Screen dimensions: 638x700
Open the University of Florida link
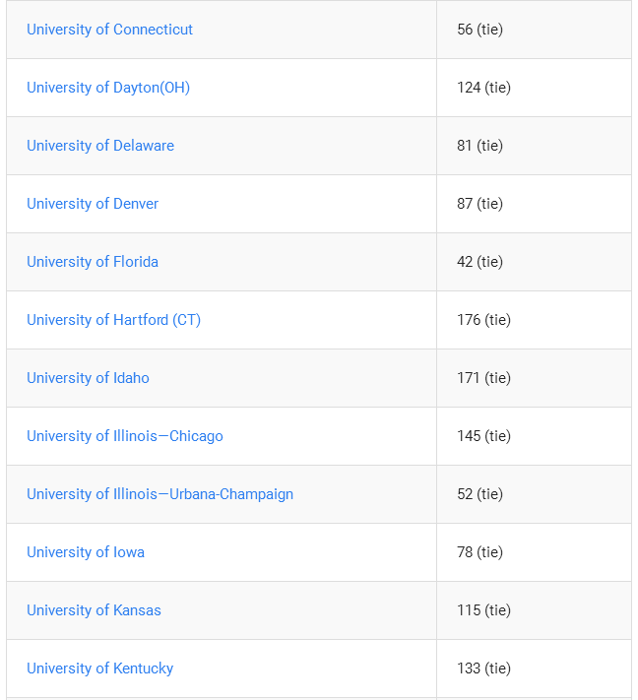point(93,262)
